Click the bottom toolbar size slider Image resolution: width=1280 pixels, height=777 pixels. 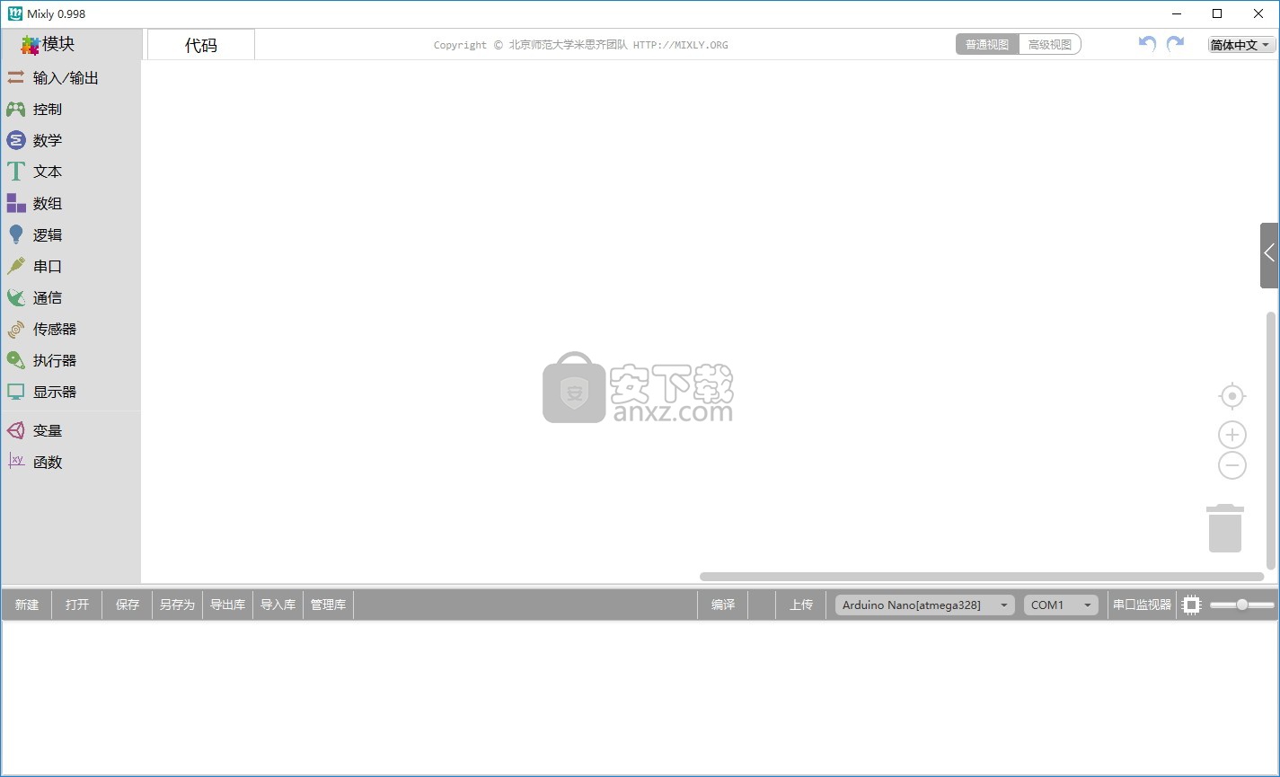click(1242, 605)
